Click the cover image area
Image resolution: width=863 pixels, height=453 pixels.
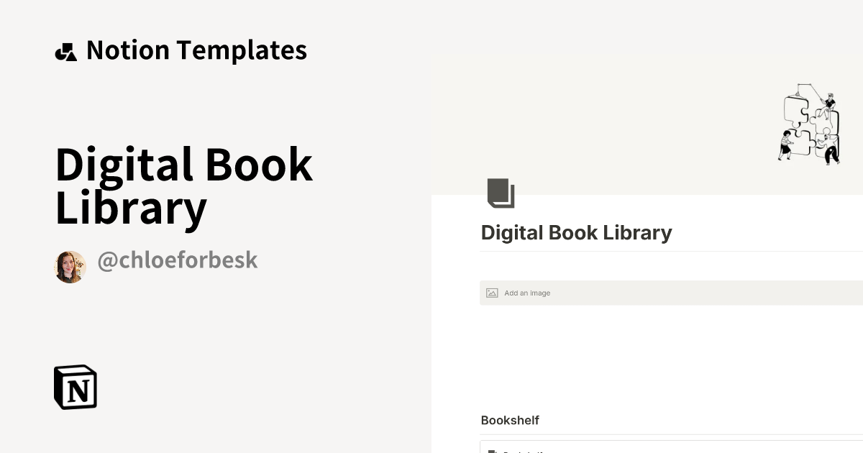coord(647,122)
